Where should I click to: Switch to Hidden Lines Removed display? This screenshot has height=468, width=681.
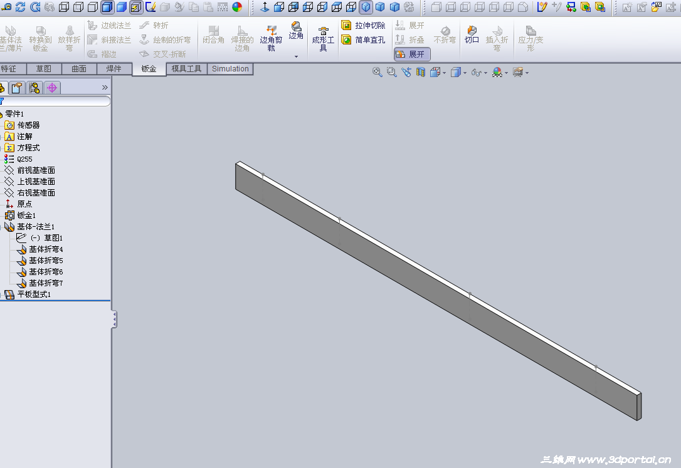(93, 7)
